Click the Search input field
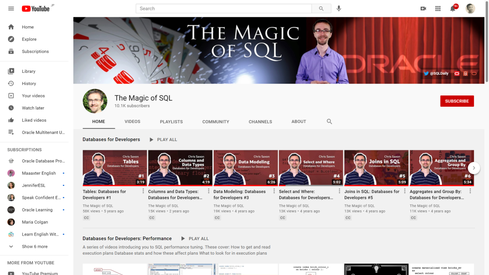Viewport: 489px width, 275px height. [224, 9]
